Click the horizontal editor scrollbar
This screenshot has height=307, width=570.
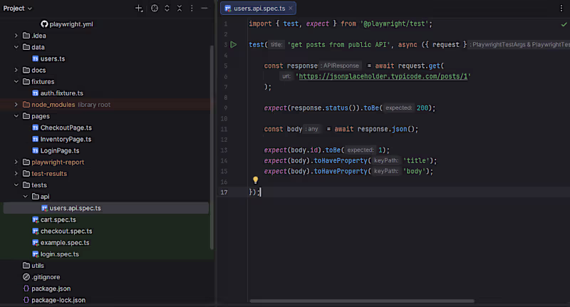click(362, 301)
